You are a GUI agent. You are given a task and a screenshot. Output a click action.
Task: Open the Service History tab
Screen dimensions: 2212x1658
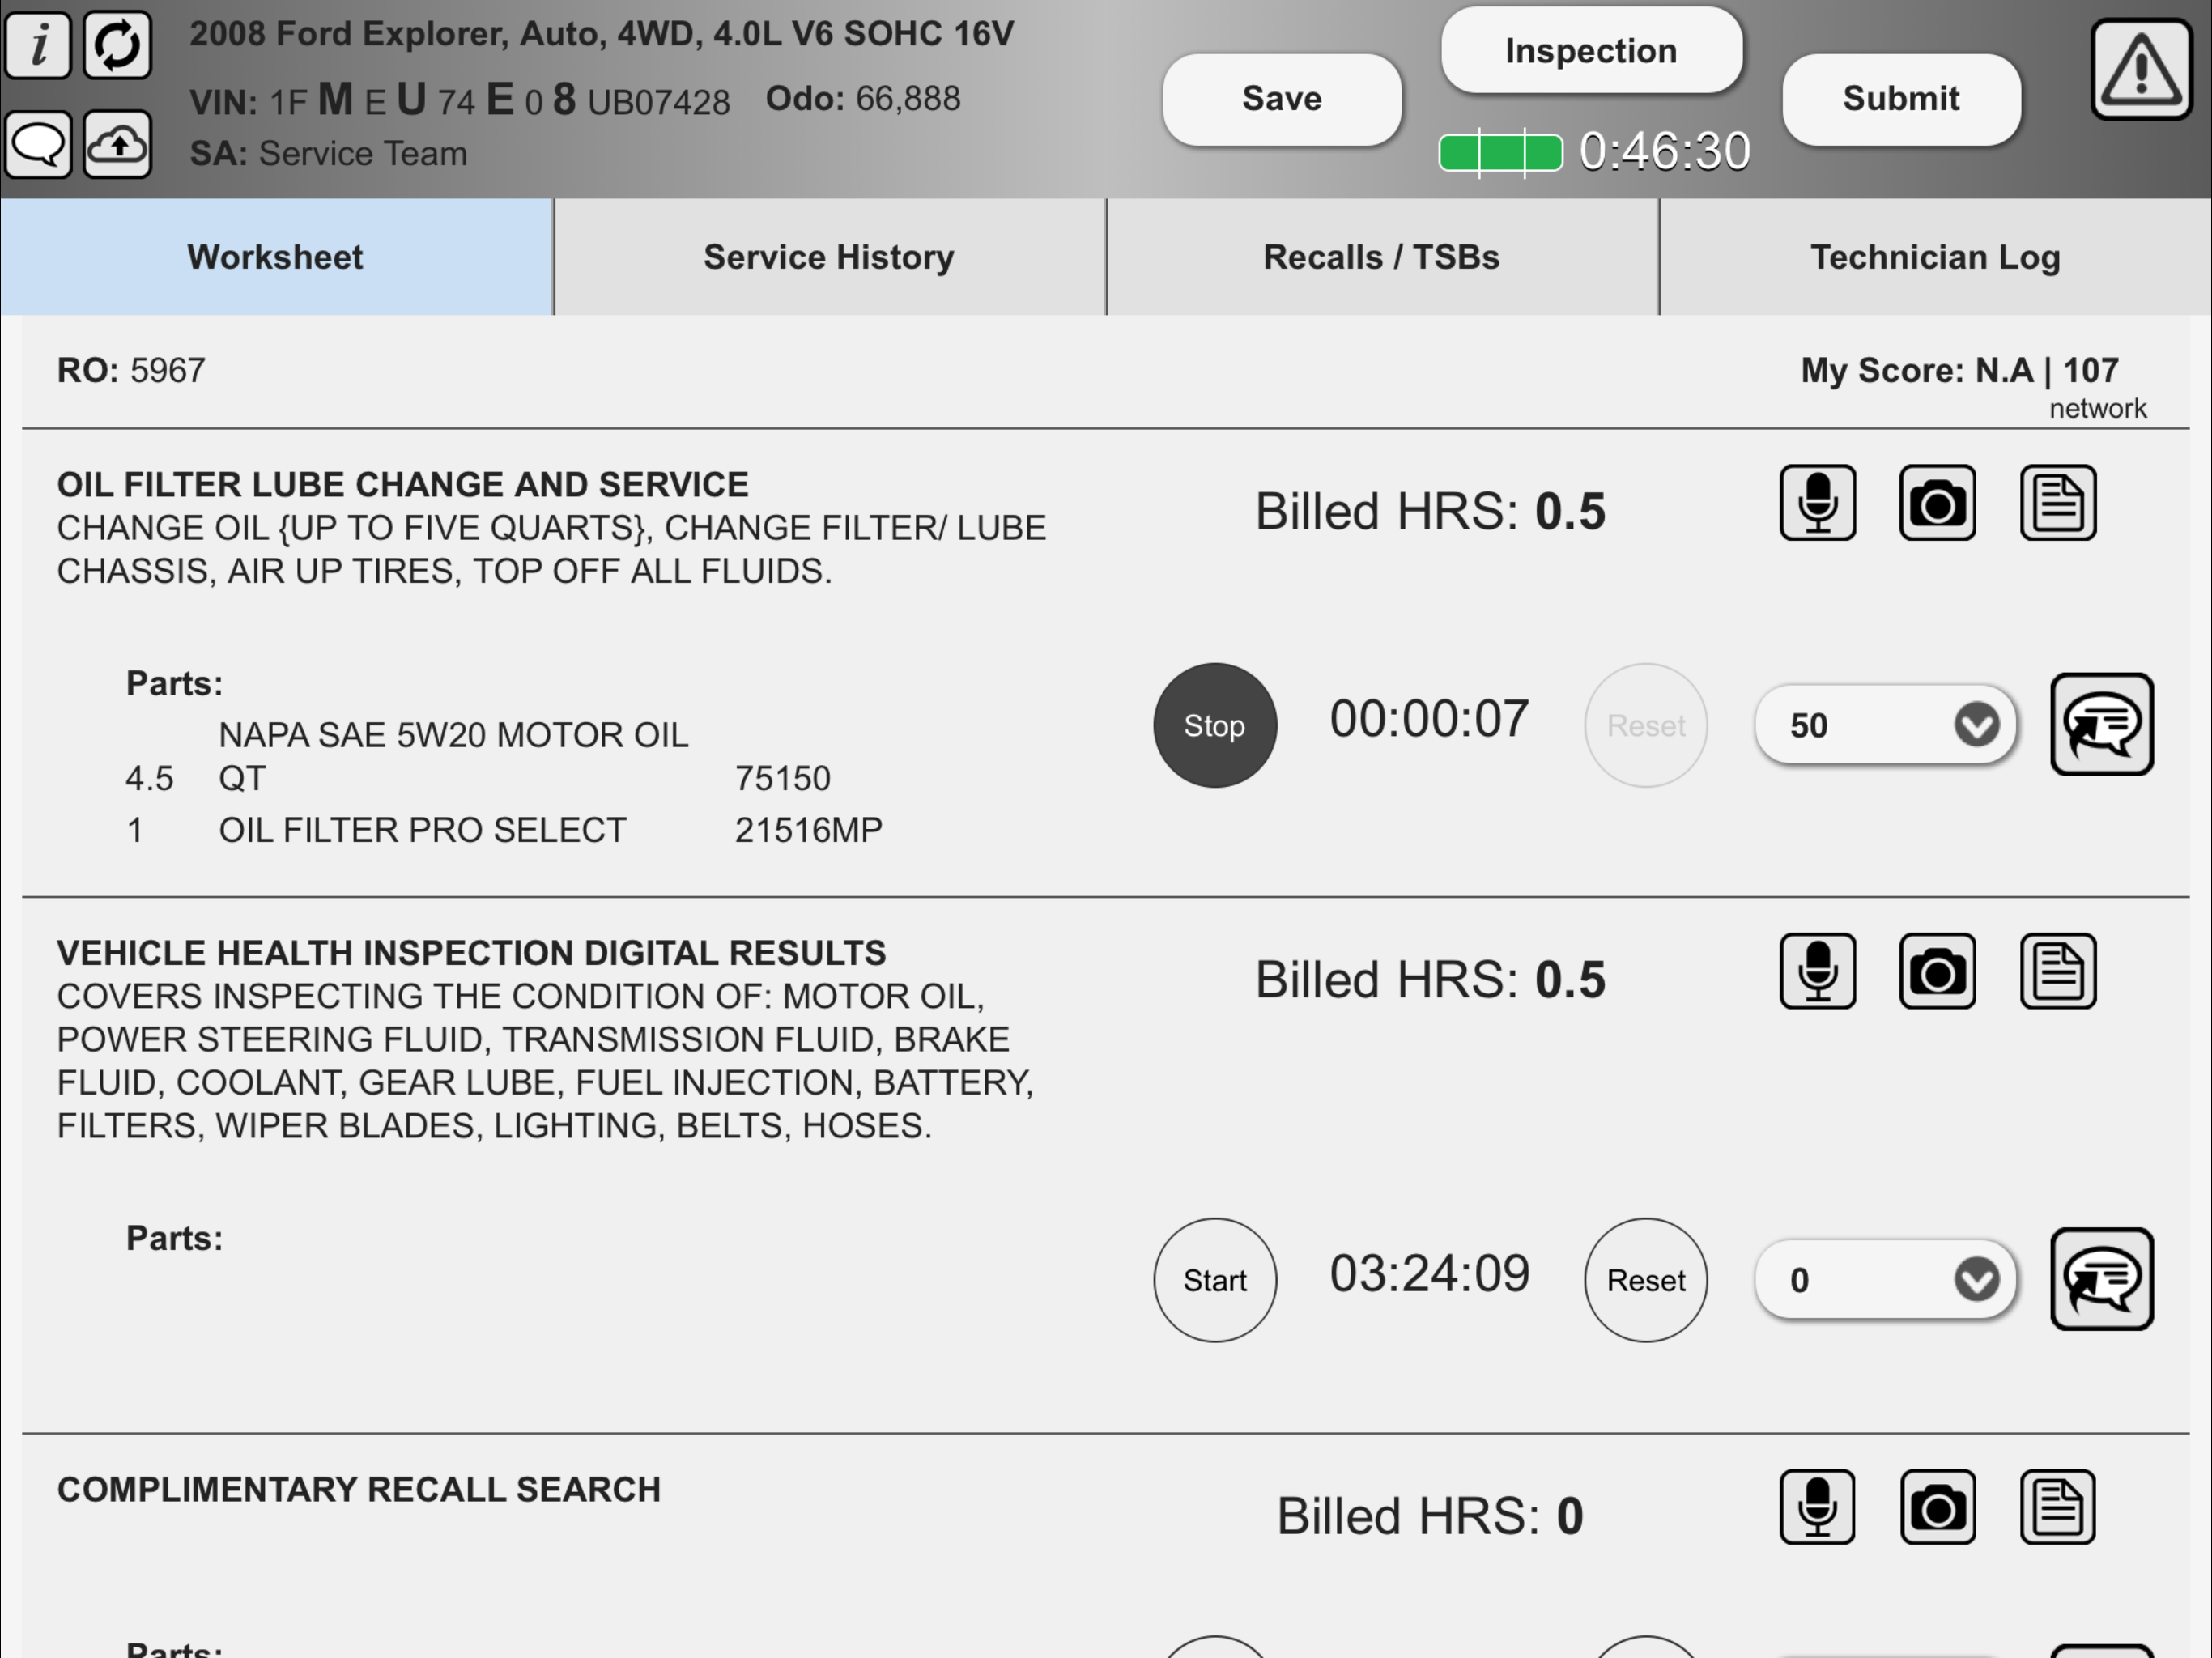click(x=829, y=257)
